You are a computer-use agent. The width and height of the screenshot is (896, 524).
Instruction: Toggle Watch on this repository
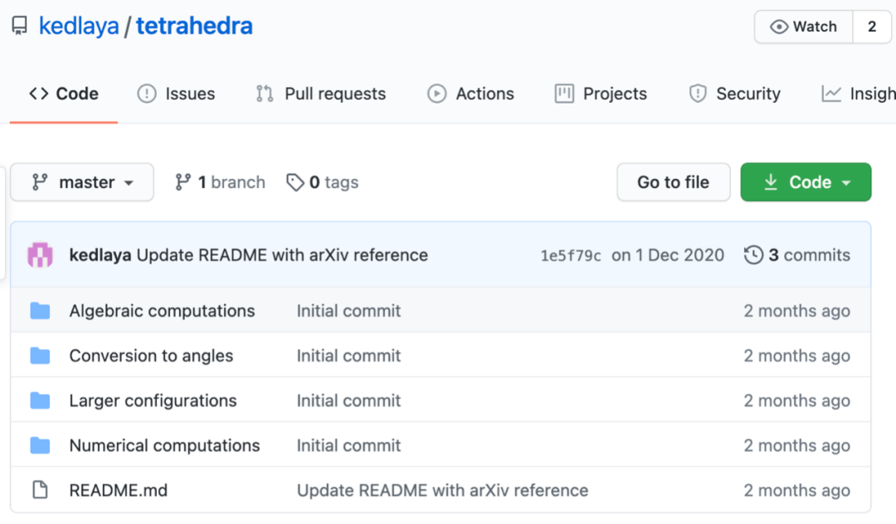[x=803, y=27]
